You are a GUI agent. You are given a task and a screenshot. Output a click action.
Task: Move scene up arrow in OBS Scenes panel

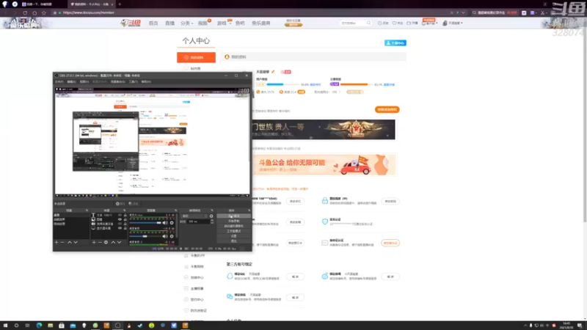tap(70, 243)
